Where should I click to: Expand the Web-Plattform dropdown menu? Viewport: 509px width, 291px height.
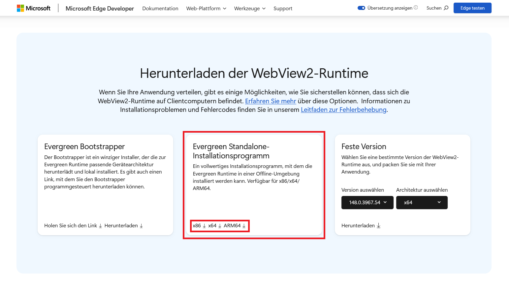[206, 8]
